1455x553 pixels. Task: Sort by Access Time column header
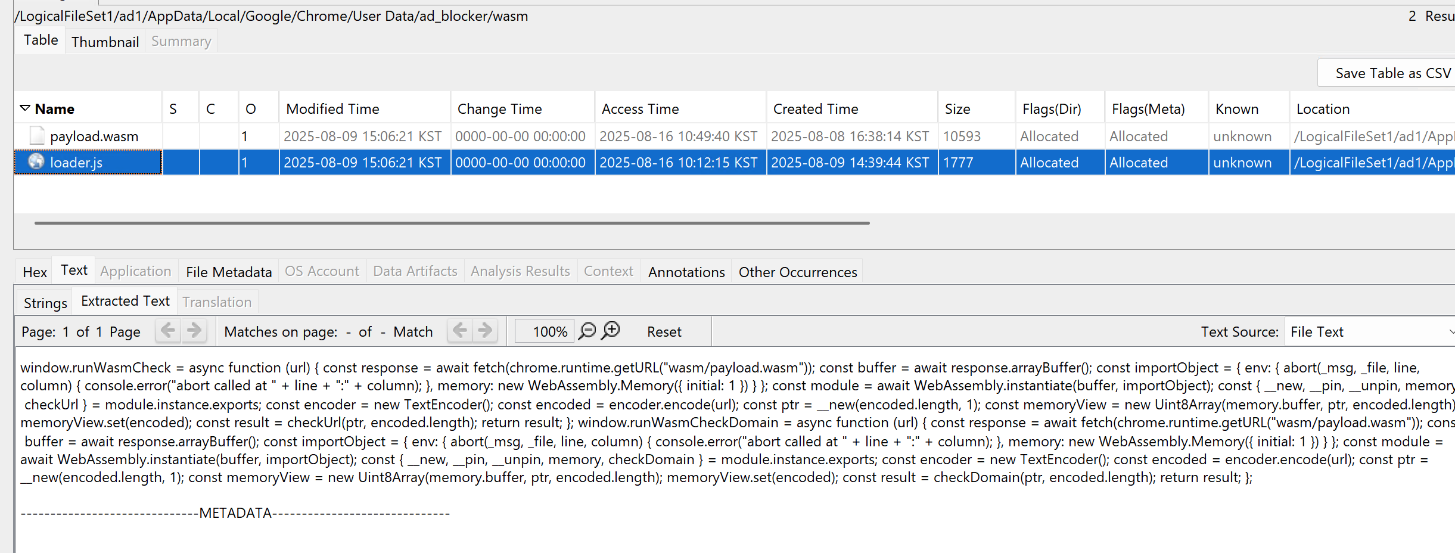(x=680, y=108)
